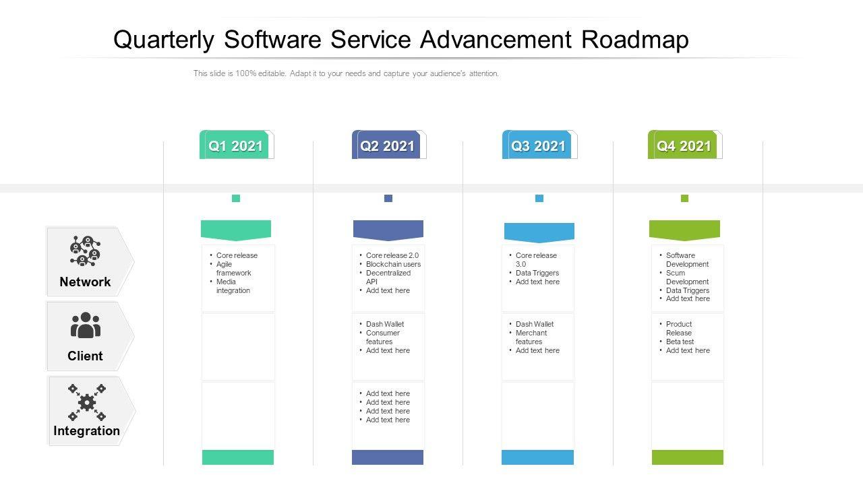This screenshot has width=863, height=485.
Task: Click the 'Agile framework' bullet
Action: [233, 269]
